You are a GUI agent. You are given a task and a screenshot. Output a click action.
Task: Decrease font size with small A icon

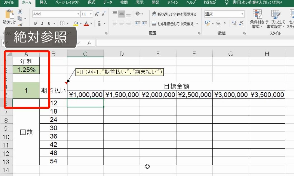coord(103,14)
